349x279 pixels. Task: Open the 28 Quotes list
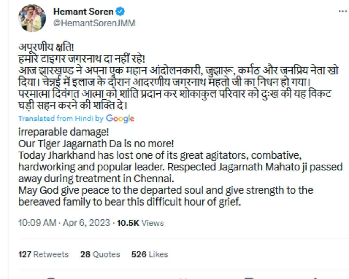coord(100,254)
